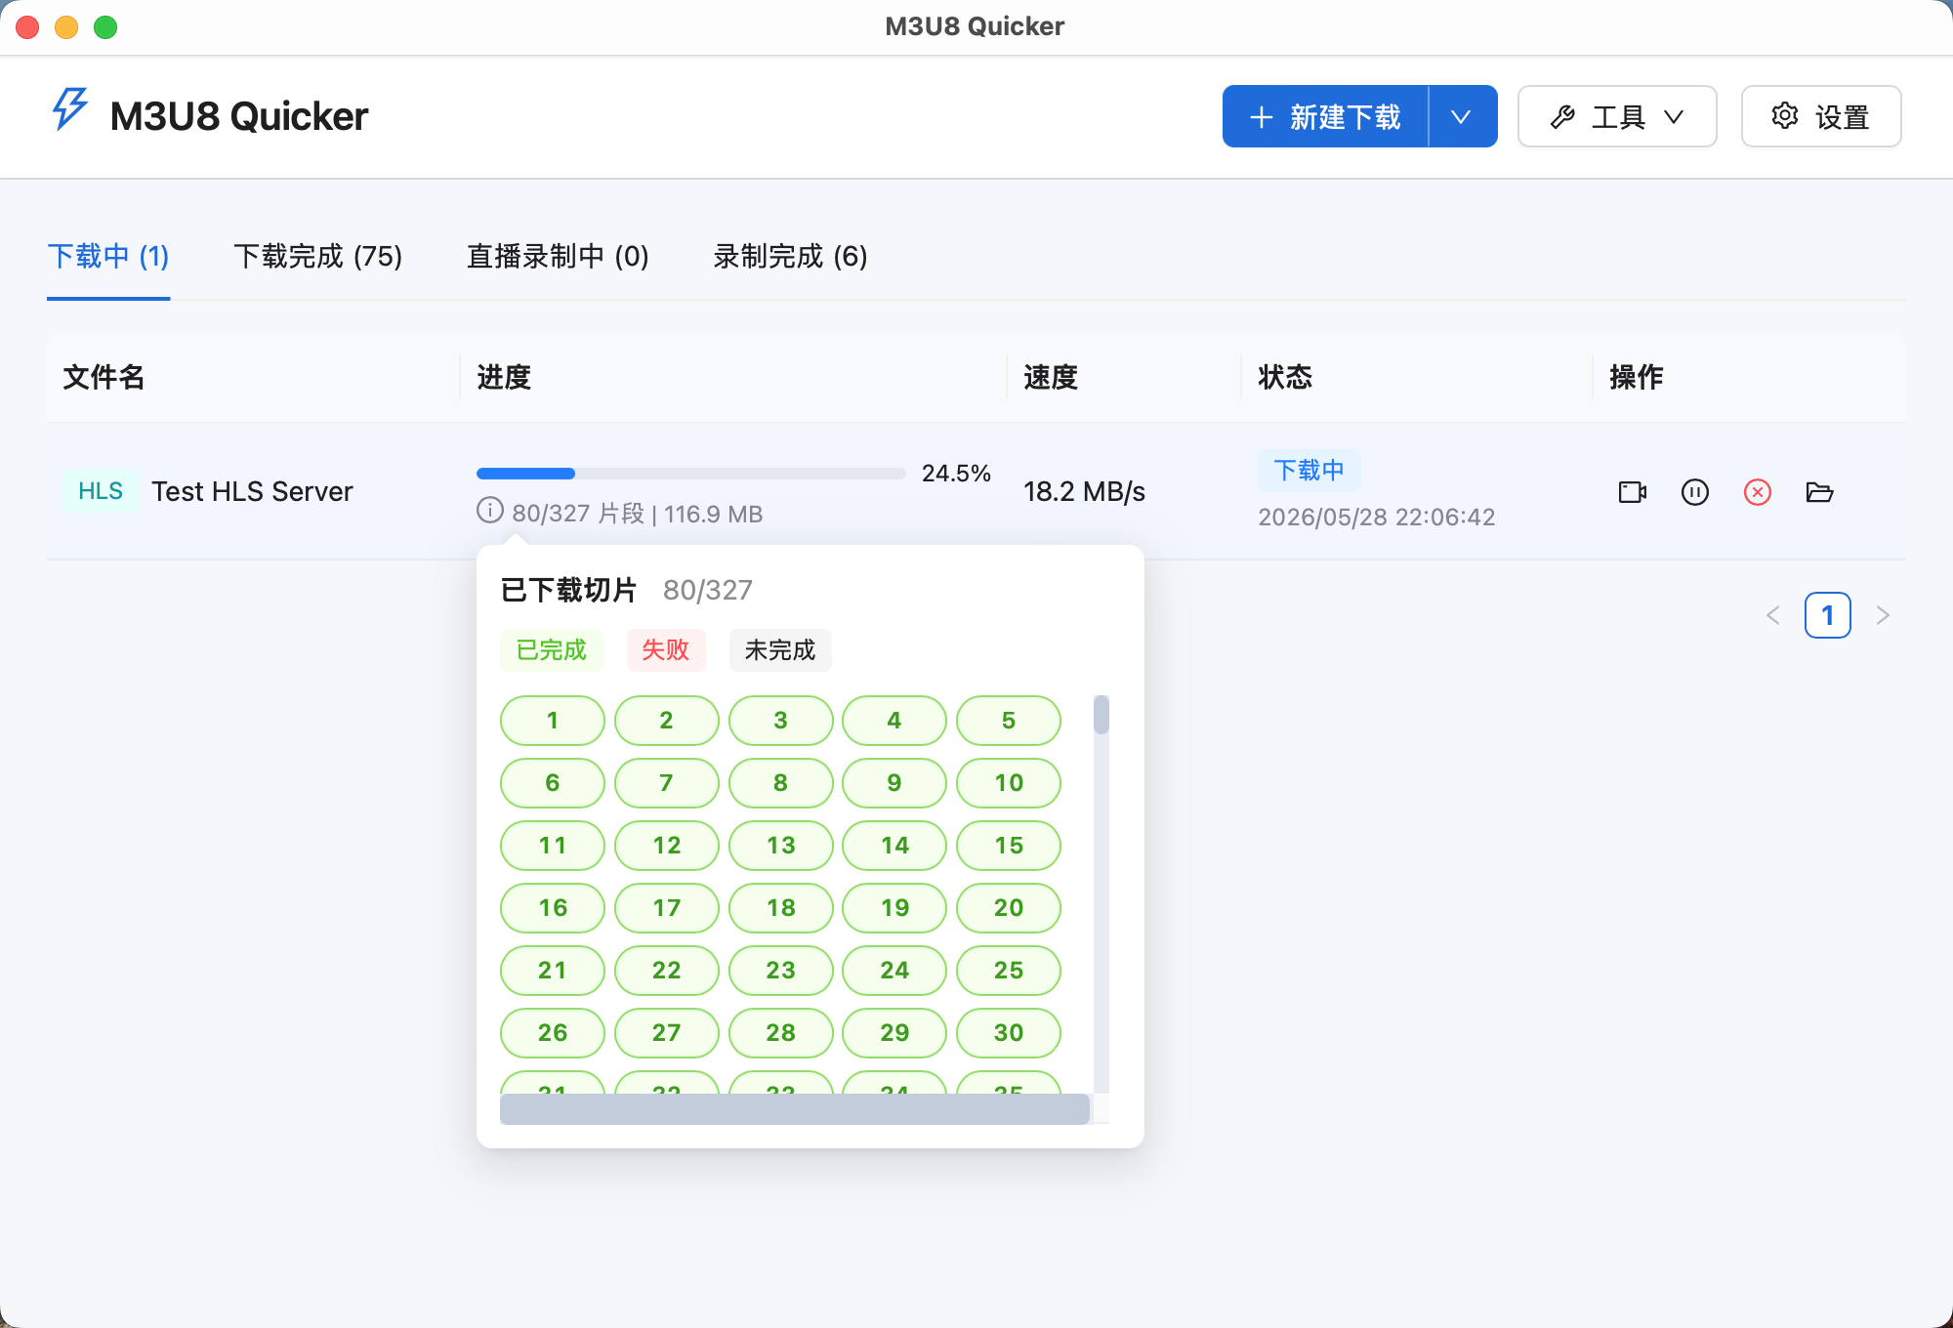Cancel the download with the red X icon
Screen dimensions: 1953x1328
(1758, 492)
